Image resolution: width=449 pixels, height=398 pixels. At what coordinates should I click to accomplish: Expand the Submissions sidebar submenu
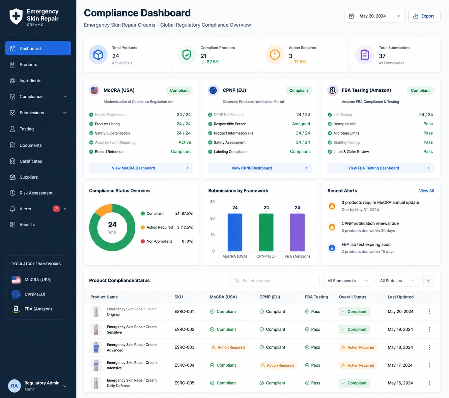pos(65,113)
